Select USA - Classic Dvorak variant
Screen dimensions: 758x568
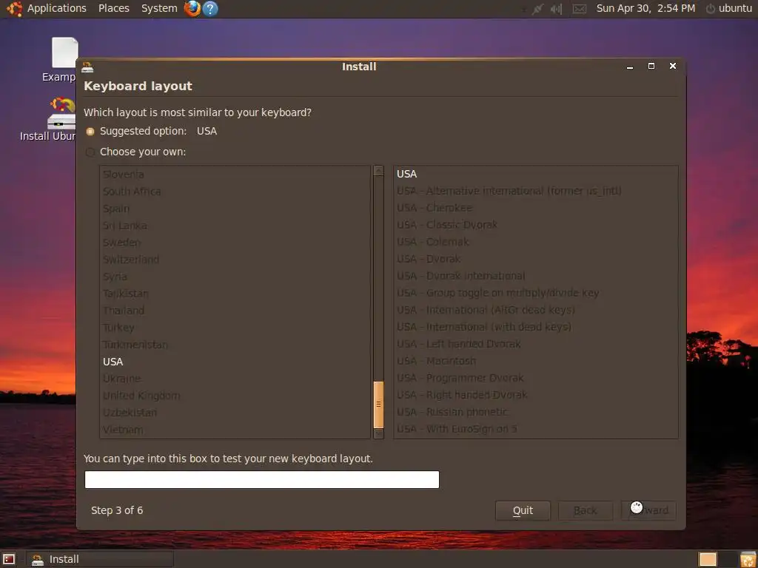[536, 225]
